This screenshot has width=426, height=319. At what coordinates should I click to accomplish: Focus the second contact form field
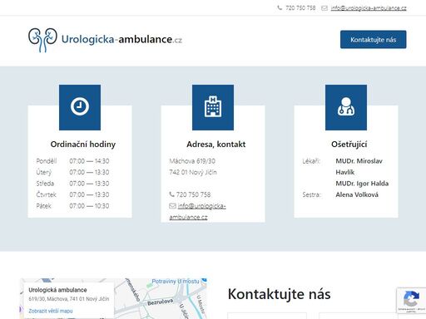point(359,316)
